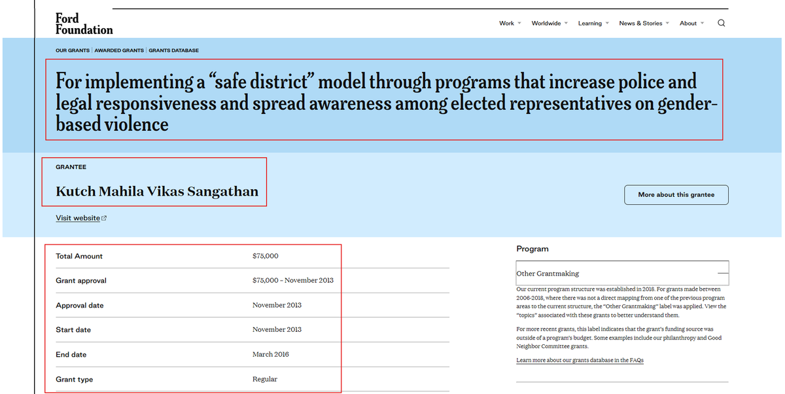Open the Learning menu
This screenshot has height=394, width=785.
tap(589, 23)
